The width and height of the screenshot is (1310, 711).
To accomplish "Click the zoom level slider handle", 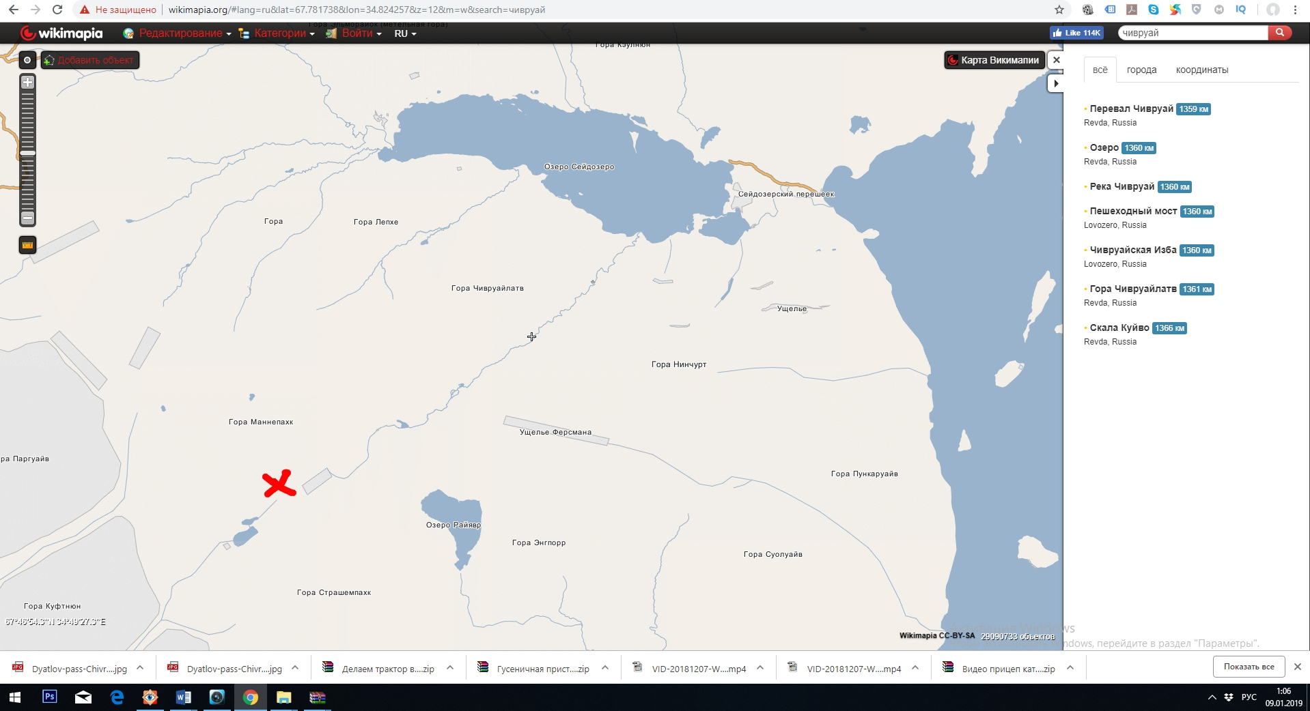I will [x=27, y=153].
